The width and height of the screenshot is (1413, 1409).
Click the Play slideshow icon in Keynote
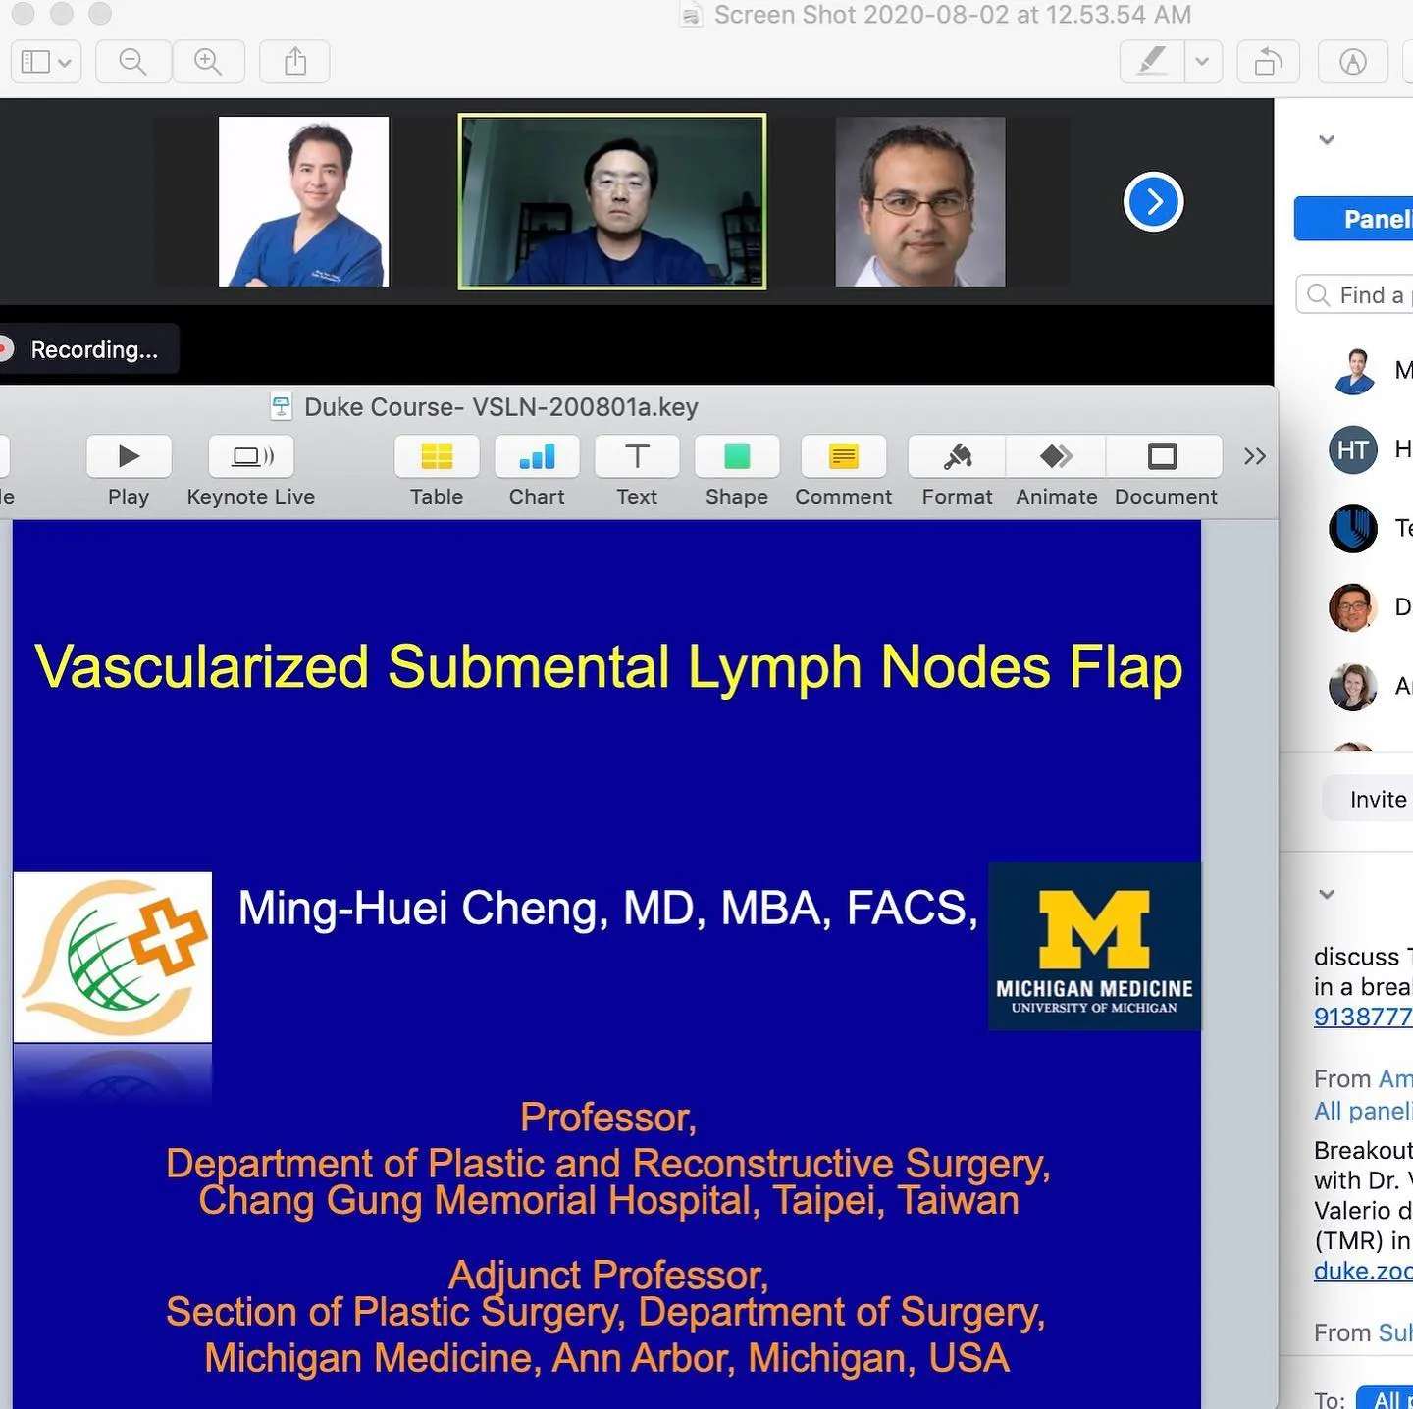[x=129, y=456]
